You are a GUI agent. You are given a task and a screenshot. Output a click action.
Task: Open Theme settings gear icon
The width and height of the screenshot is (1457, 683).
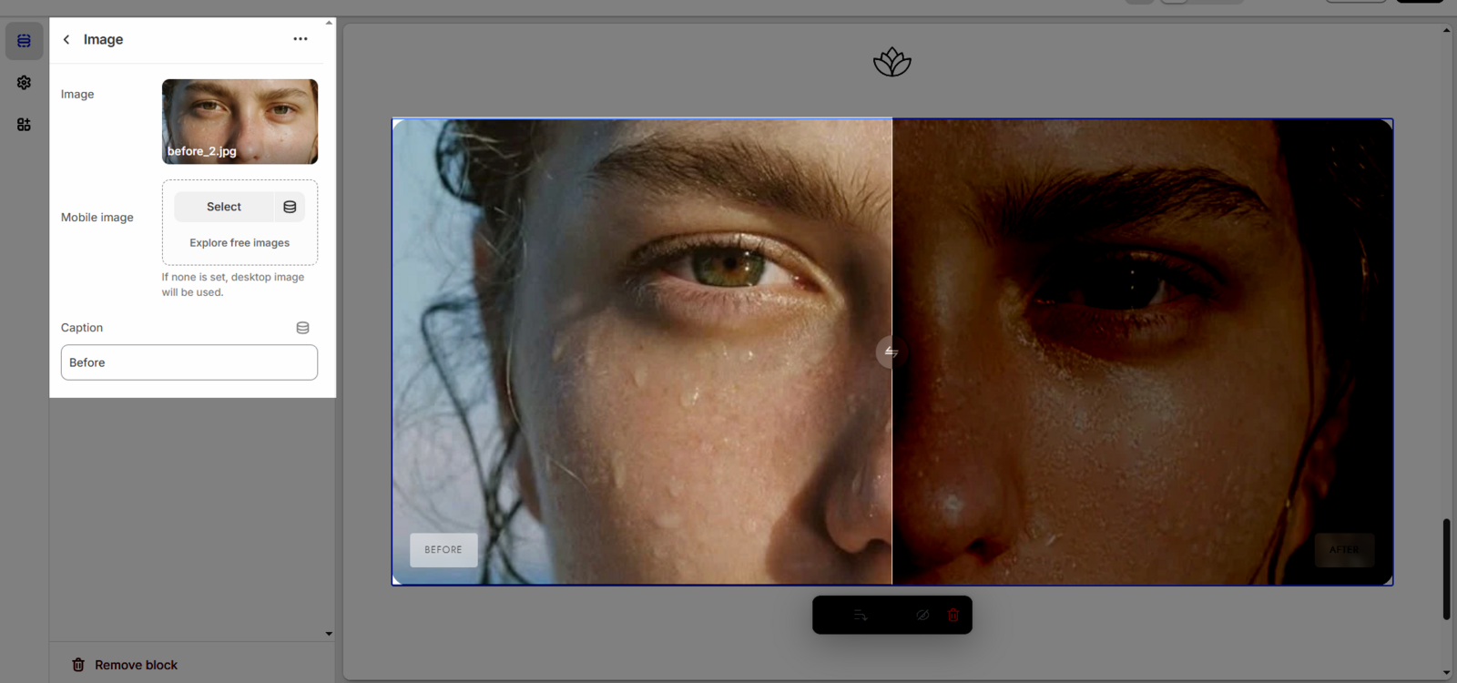pyautogui.click(x=24, y=83)
